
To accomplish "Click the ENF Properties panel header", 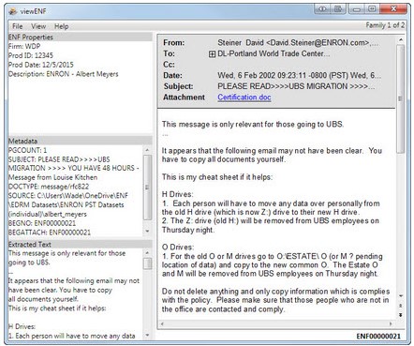I will click(x=81, y=38).
